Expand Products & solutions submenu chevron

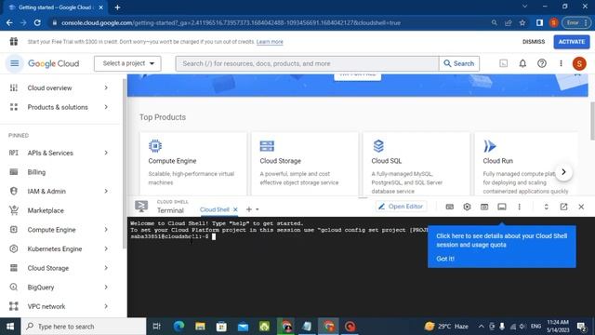click(x=106, y=107)
